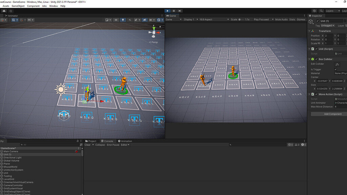Open the Component menu
Screen dimensions: 347x195
pyautogui.click(x=33, y=6)
